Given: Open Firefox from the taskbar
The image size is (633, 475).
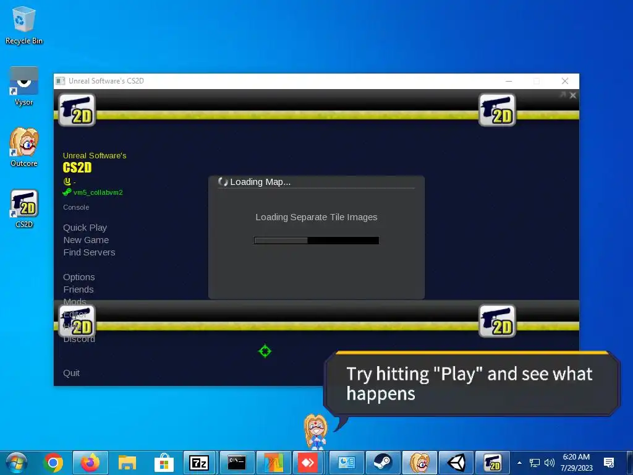Looking at the screenshot, I should (90, 463).
